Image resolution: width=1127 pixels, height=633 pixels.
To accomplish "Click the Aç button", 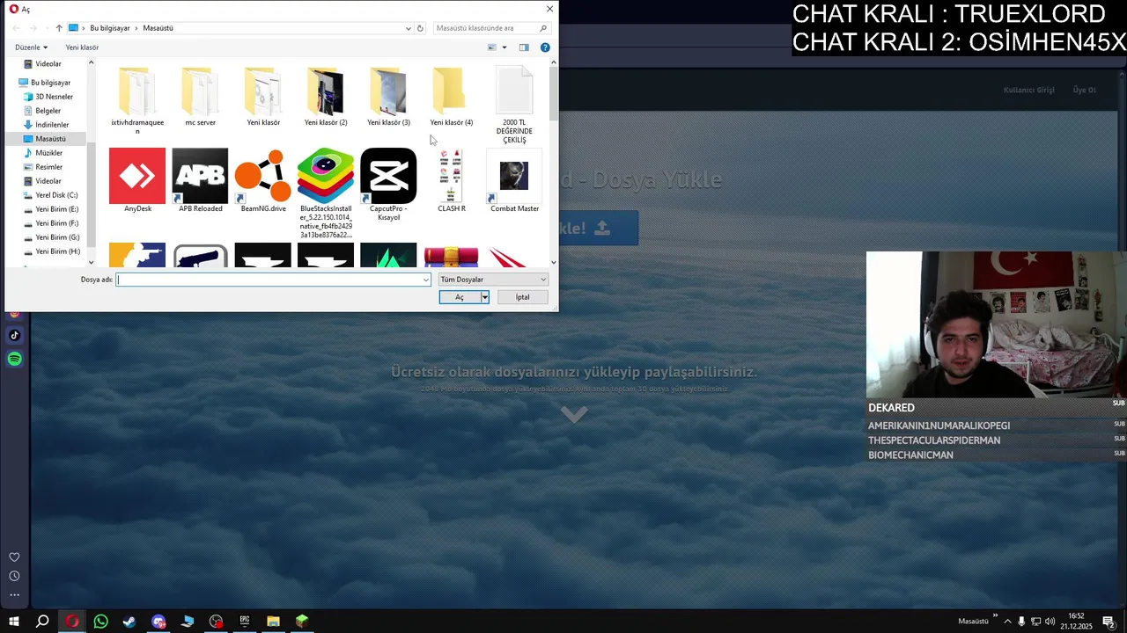I will pos(460,297).
